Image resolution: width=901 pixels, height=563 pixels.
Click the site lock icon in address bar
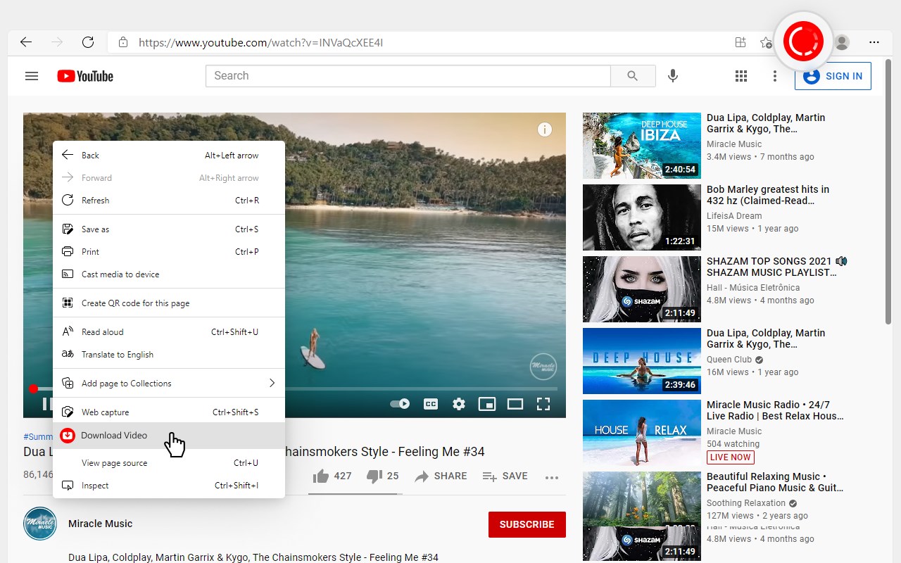[x=123, y=42]
